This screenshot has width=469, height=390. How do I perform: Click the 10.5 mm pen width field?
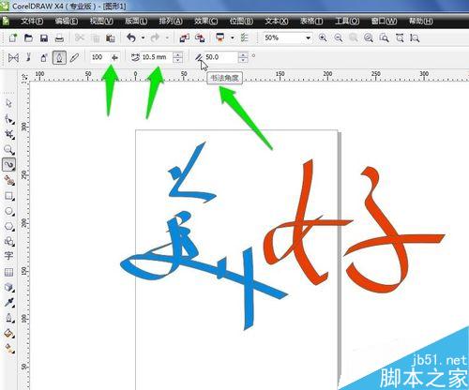(157, 57)
